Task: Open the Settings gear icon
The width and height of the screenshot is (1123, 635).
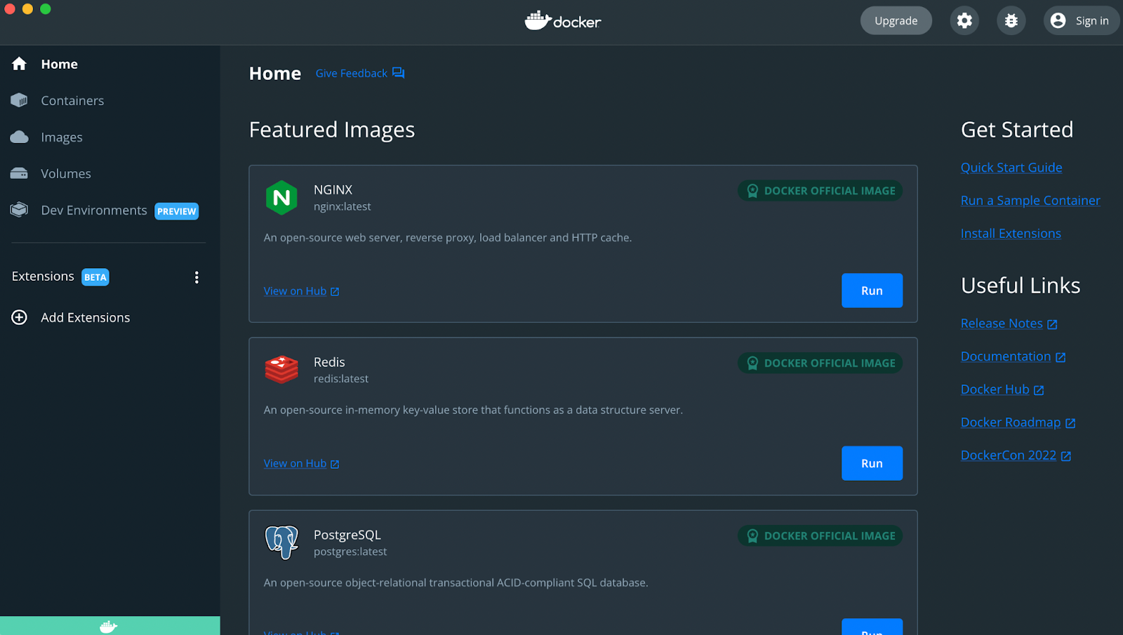Action: pos(964,20)
